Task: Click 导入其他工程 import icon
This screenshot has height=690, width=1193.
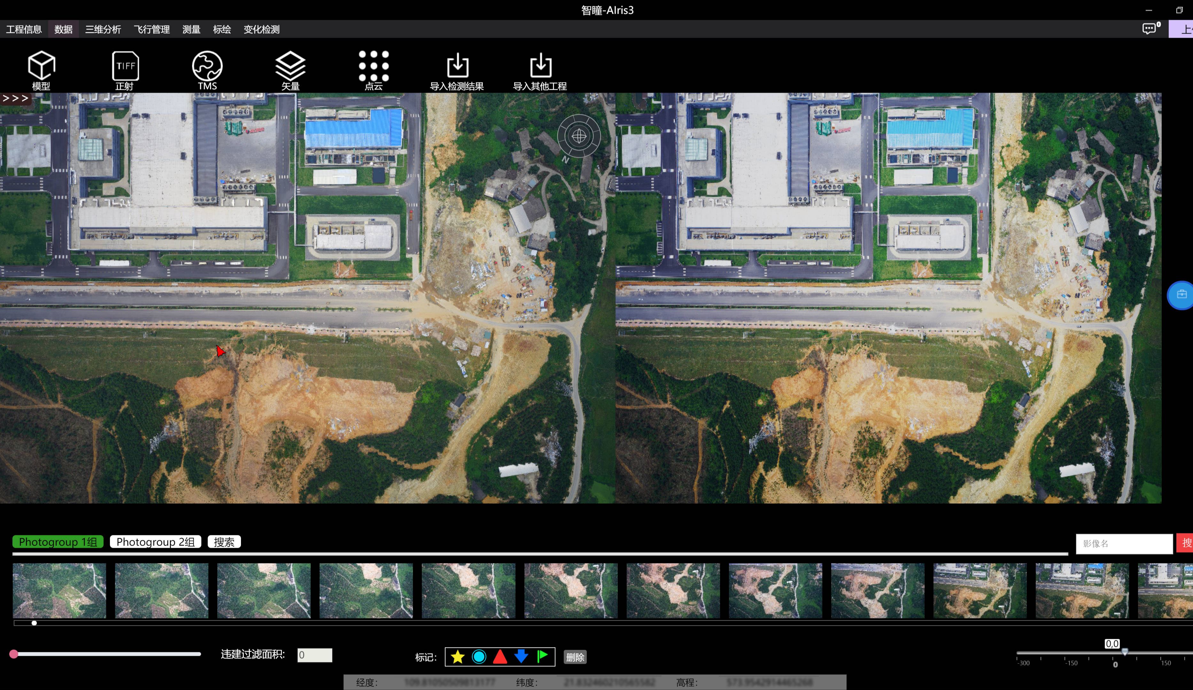Action: point(540,66)
